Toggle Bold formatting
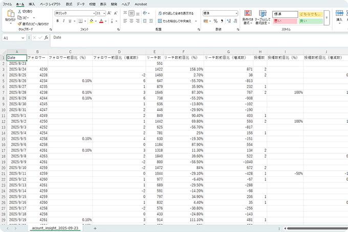 (57, 21)
